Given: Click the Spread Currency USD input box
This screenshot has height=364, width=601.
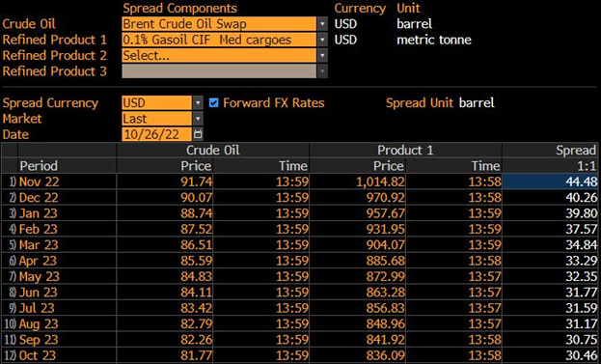Looking at the screenshot, I should [157, 102].
